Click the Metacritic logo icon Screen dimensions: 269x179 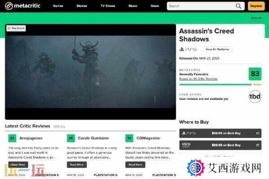point(9,6)
